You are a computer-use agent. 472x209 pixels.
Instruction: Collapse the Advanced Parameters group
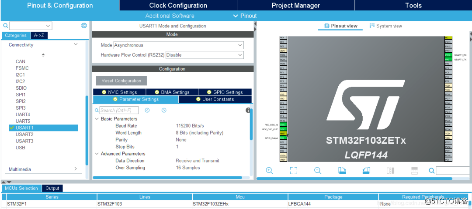pos(97,154)
